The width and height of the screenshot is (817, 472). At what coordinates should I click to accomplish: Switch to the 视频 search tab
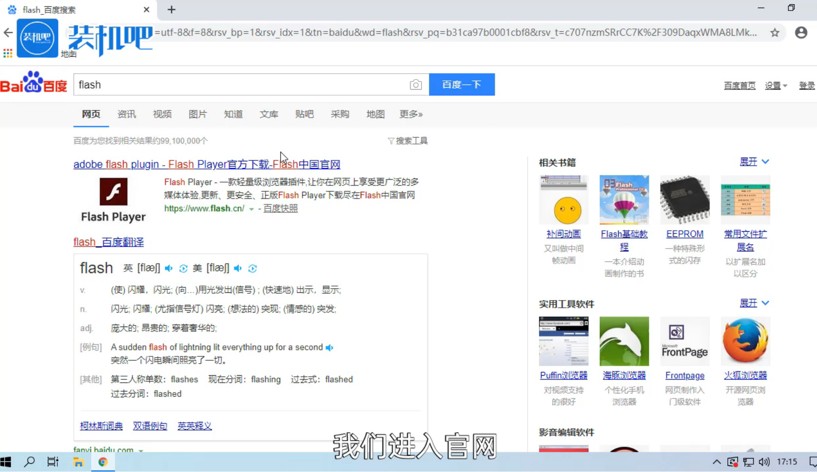tap(162, 114)
